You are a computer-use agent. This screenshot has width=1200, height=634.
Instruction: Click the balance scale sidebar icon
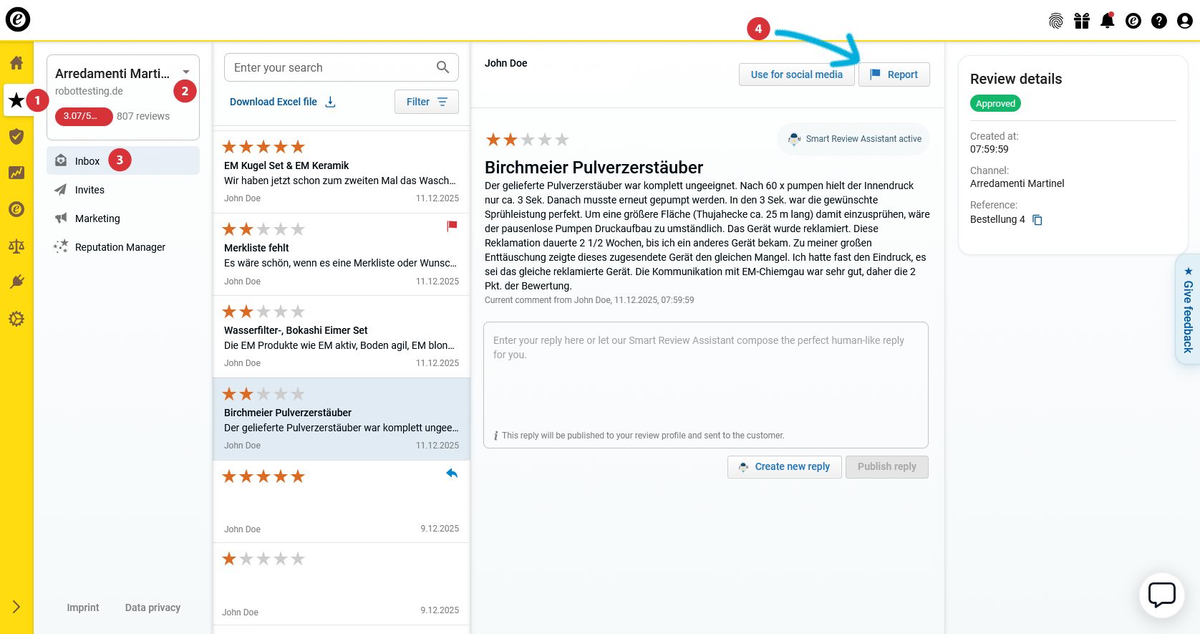[16, 246]
